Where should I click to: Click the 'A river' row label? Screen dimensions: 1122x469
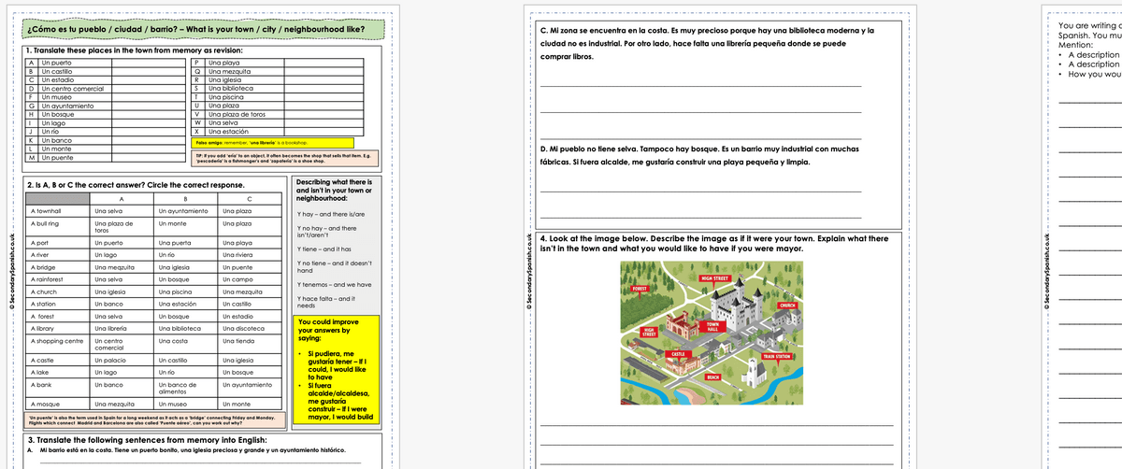[x=40, y=254]
